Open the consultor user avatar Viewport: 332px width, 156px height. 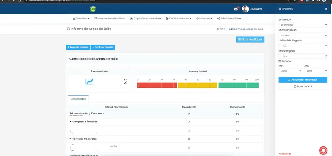coord(245,9)
